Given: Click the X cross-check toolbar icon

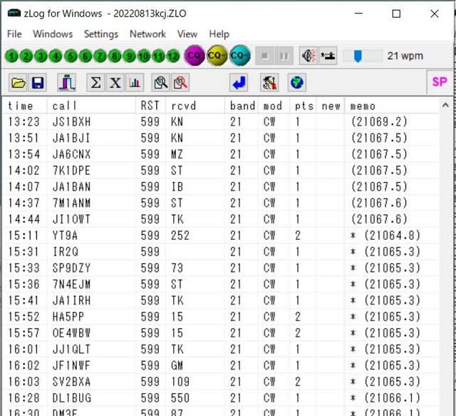Looking at the screenshot, I should click(x=115, y=83).
